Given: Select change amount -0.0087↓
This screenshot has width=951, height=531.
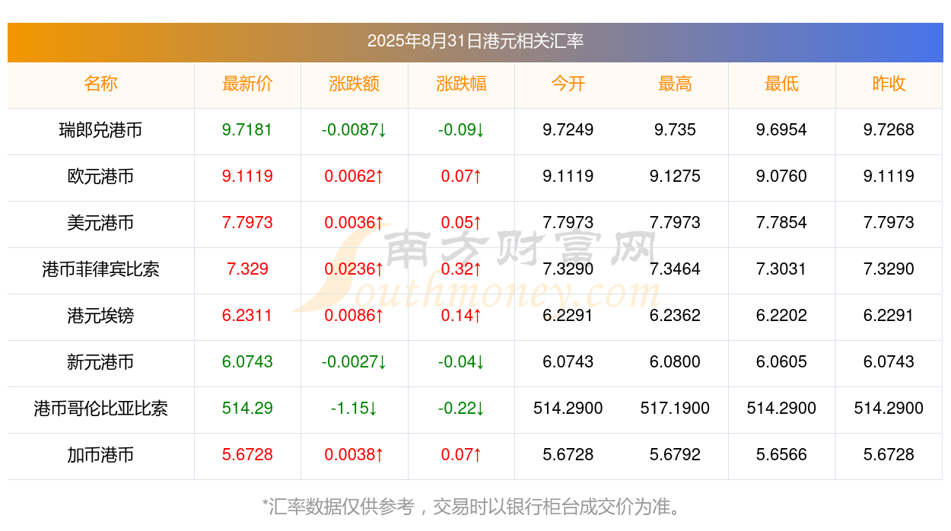Looking at the screenshot, I should 355,130.
